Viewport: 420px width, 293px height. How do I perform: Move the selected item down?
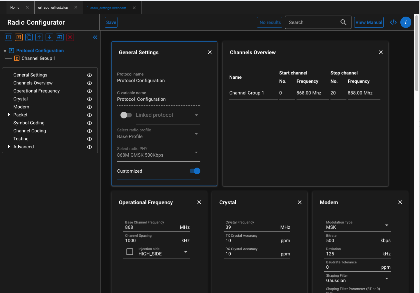point(49,37)
